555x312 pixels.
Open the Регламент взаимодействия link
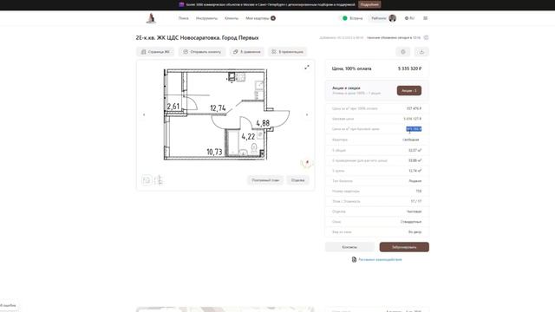coord(380,260)
